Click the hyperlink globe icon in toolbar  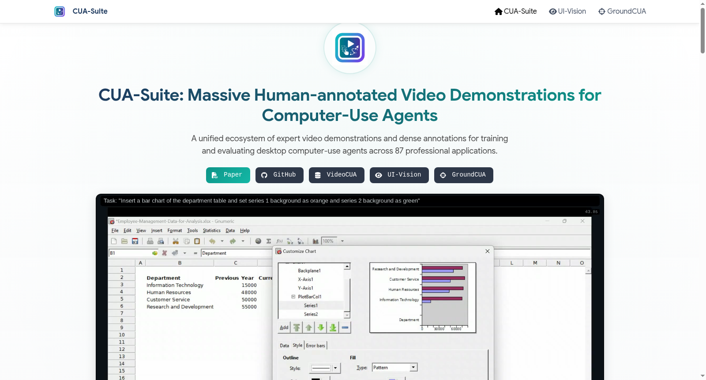click(x=258, y=241)
